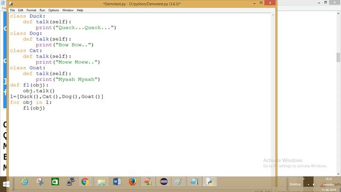Open the Edit menu
This screenshot has height=192, width=341.
tap(21, 10)
